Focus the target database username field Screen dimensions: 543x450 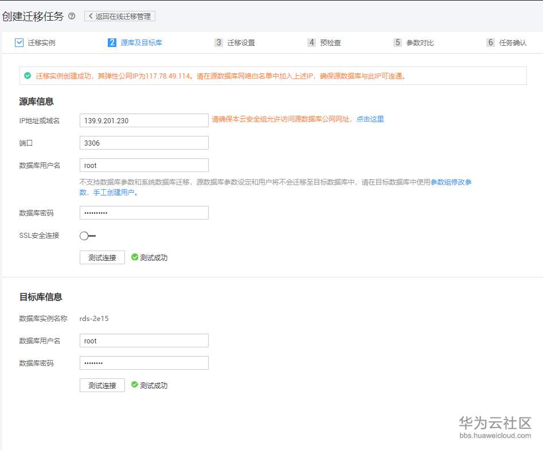point(144,341)
